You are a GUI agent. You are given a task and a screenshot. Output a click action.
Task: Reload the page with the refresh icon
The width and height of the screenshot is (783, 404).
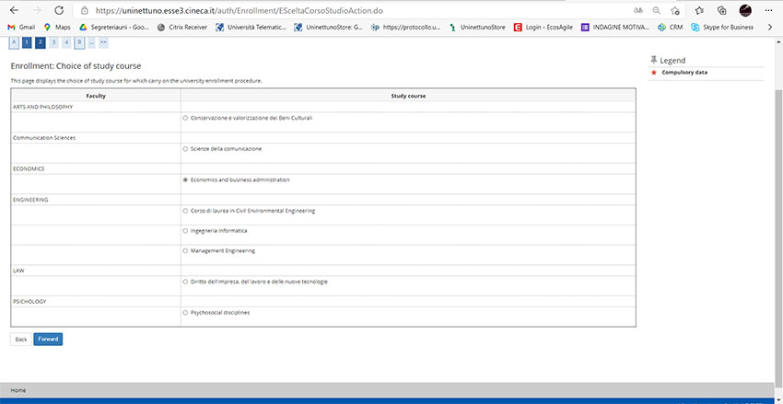pos(59,10)
